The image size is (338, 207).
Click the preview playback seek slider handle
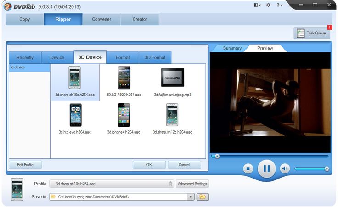point(217,156)
